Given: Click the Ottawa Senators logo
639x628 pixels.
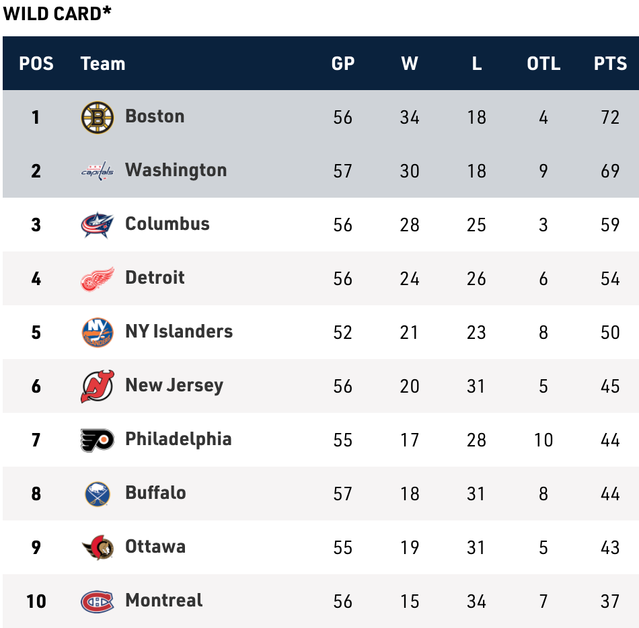Looking at the screenshot, I should click(x=98, y=547).
